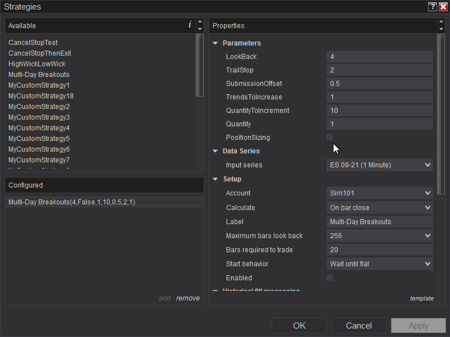Collapse the Parameters section
450x337 pixels.
[215, 43]
